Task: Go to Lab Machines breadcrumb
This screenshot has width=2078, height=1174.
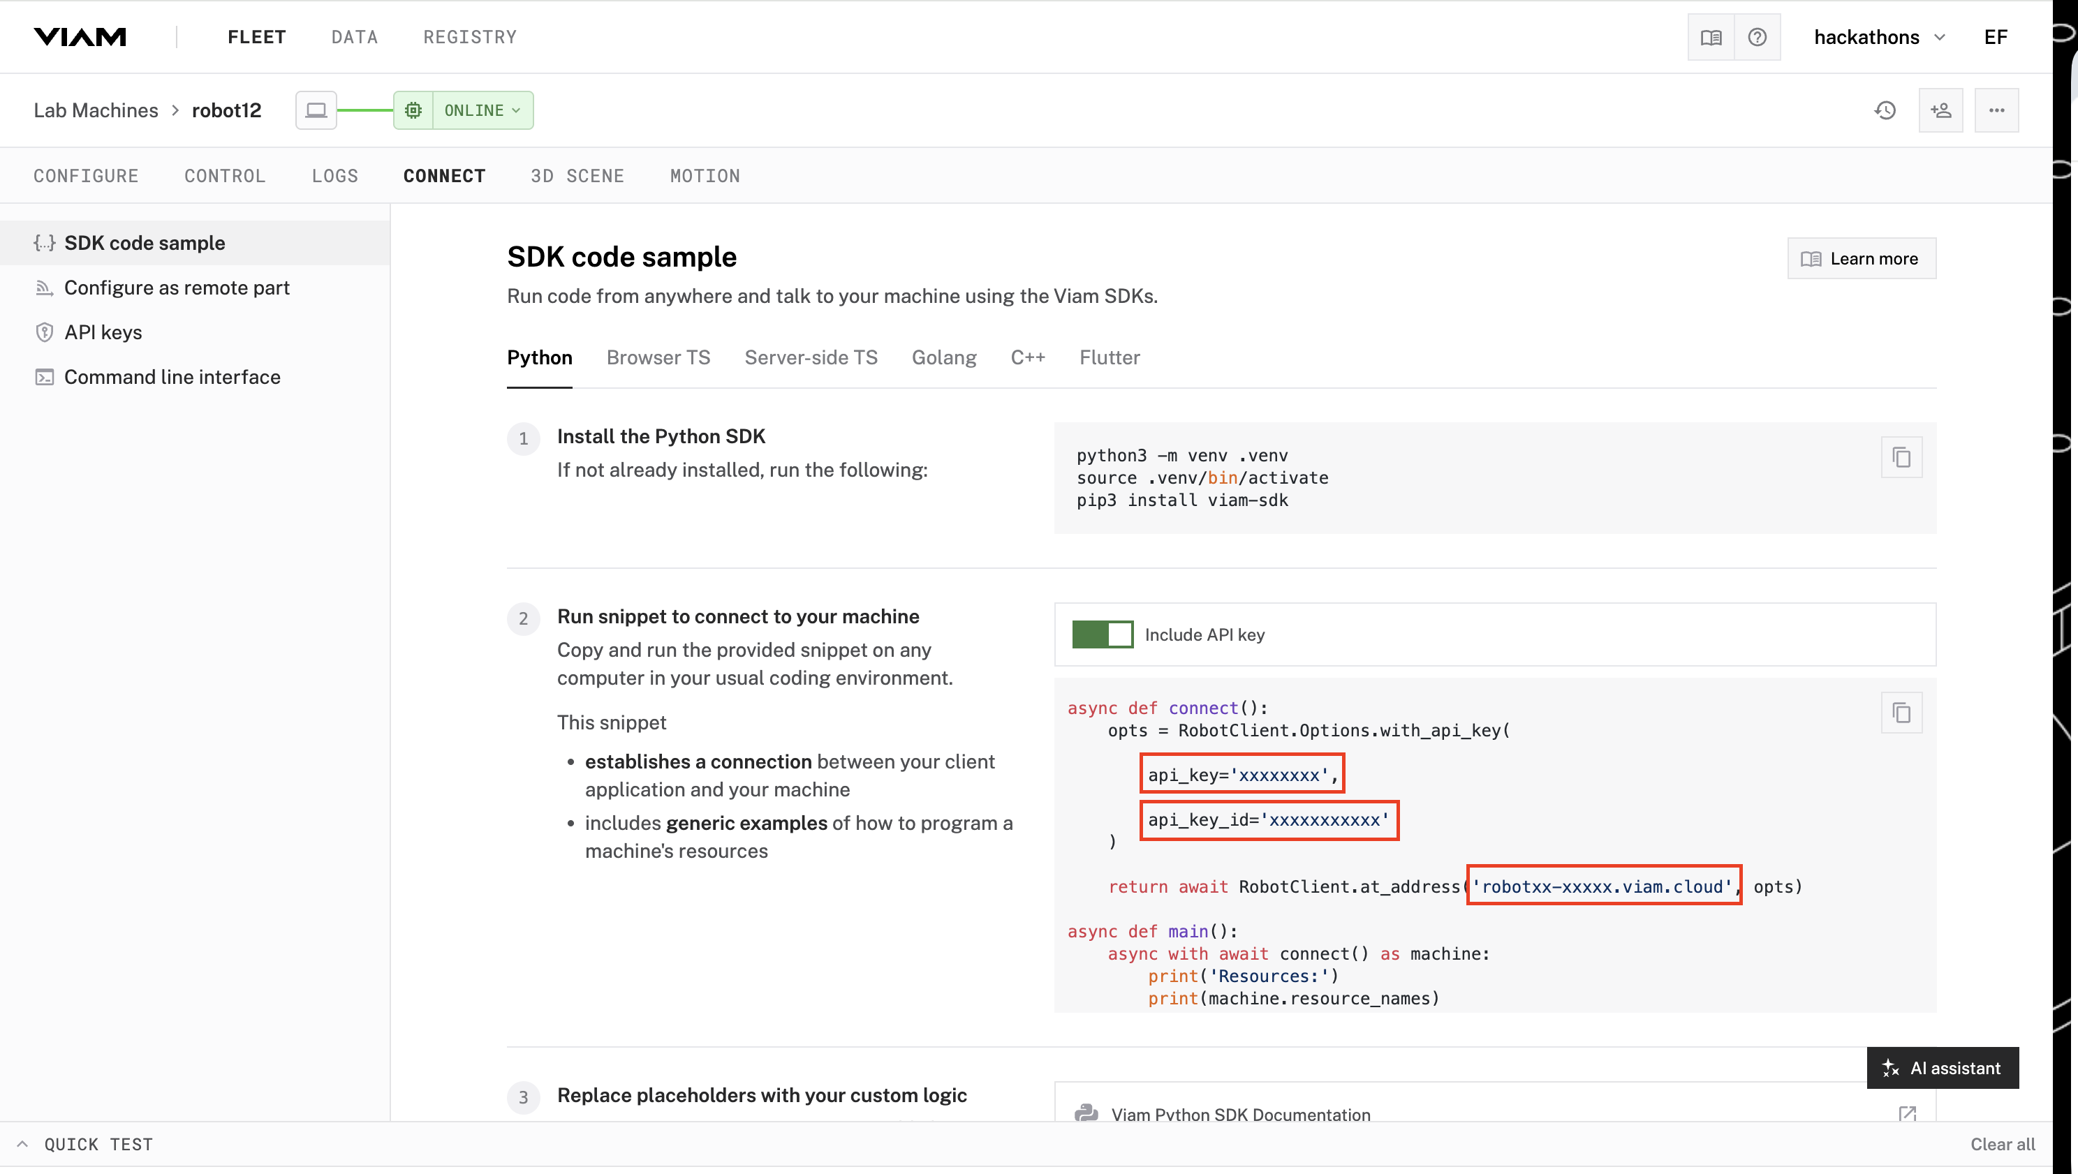Action: tap(96, 110)
